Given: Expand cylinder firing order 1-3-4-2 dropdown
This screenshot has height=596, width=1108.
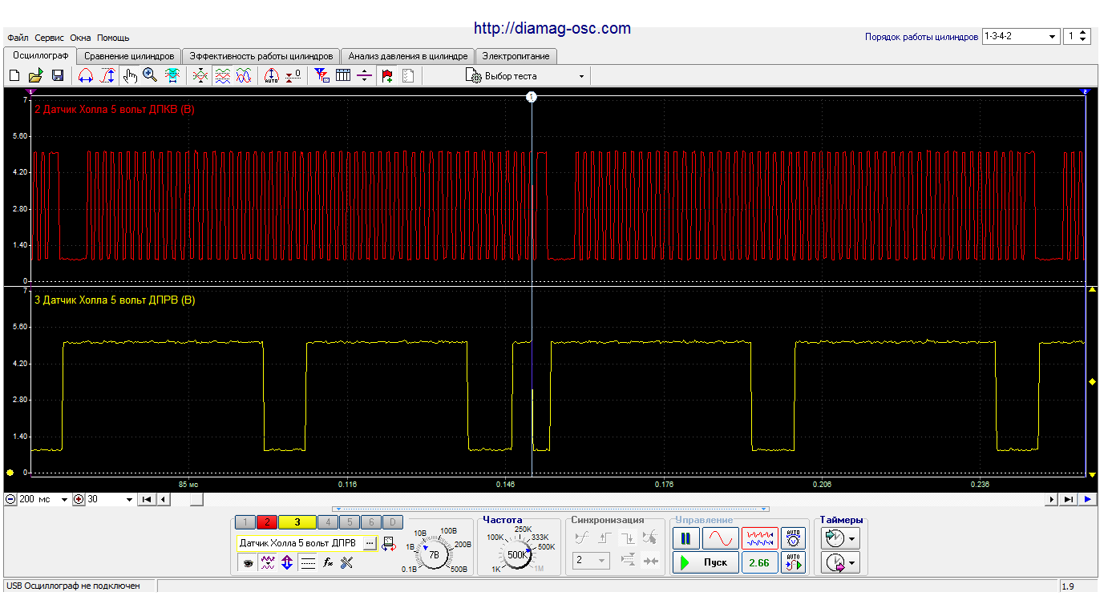Looking at the screenshot, I should tap(1053, 37).
